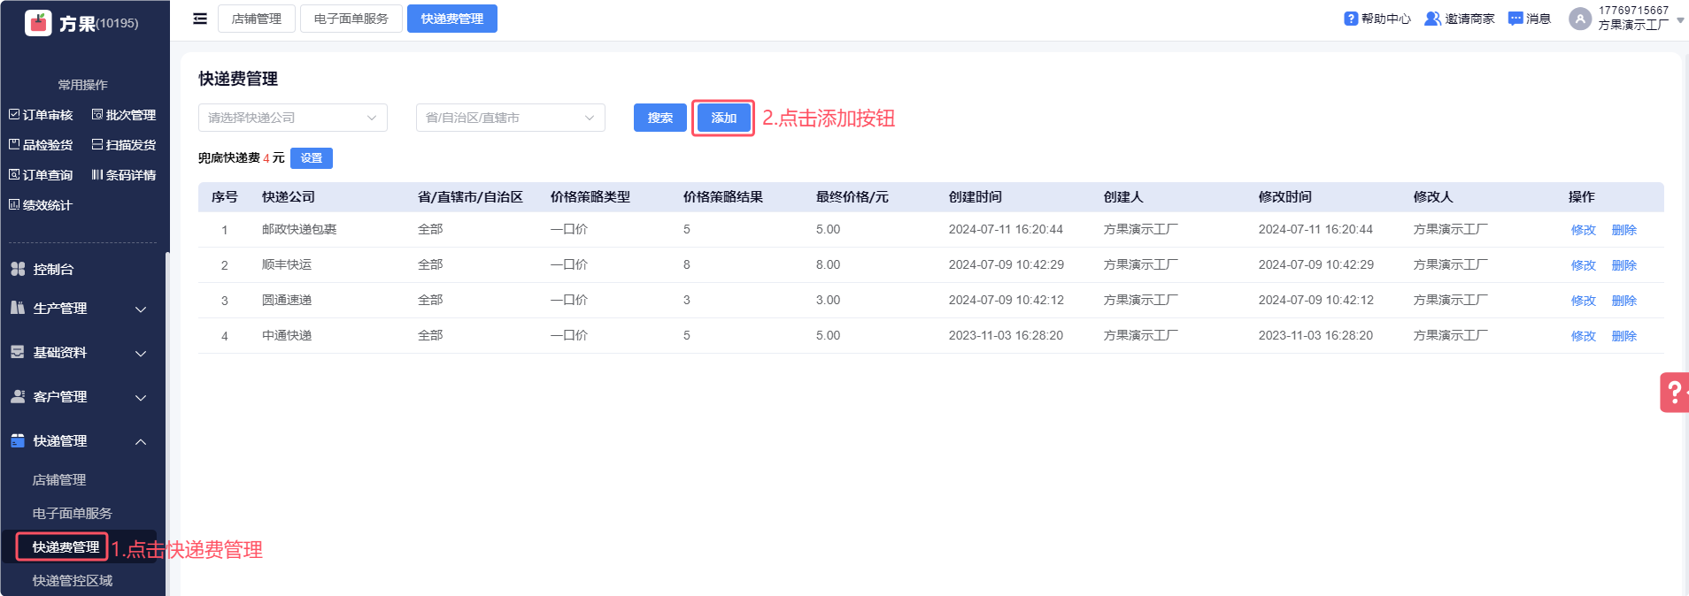
Task: Open the red floating help question icon
Action: [1674, 392]
